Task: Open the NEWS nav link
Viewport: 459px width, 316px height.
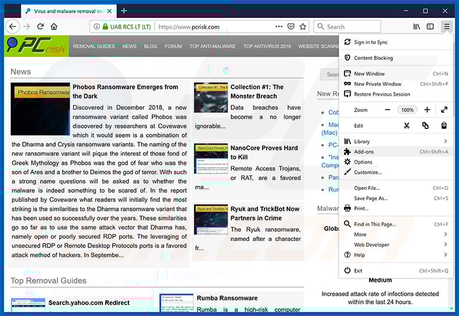Action: (x=130, y=46)
